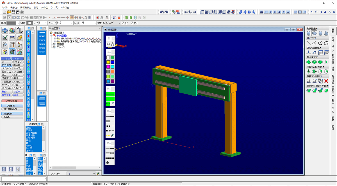Open the 線種 line type dropdown
The height and width of the screenshot is (186, 337).
tap(18, 23)
